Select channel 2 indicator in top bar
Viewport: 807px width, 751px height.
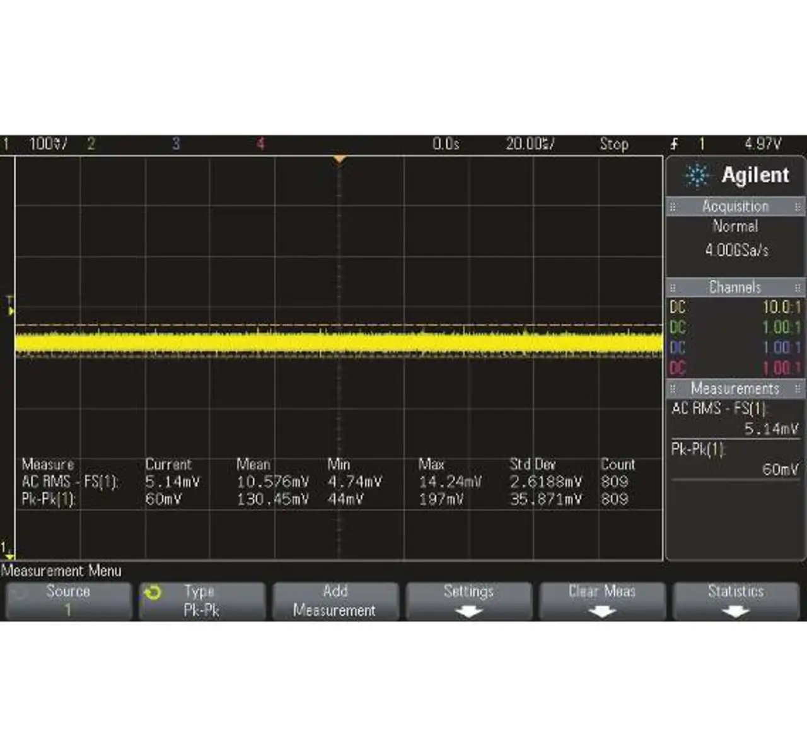91,144
